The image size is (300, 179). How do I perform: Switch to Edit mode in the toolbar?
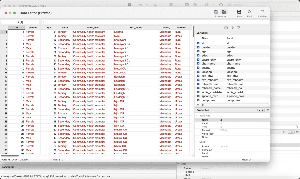pyautogui.click(x=216, y=12)
